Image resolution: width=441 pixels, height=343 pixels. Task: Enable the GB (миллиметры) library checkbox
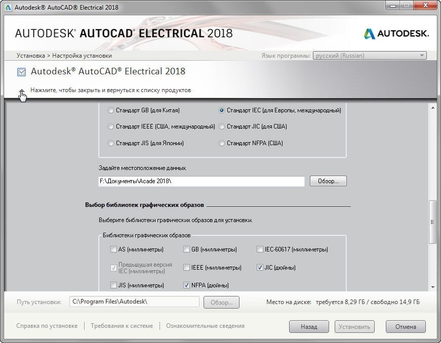click(186, 249)
